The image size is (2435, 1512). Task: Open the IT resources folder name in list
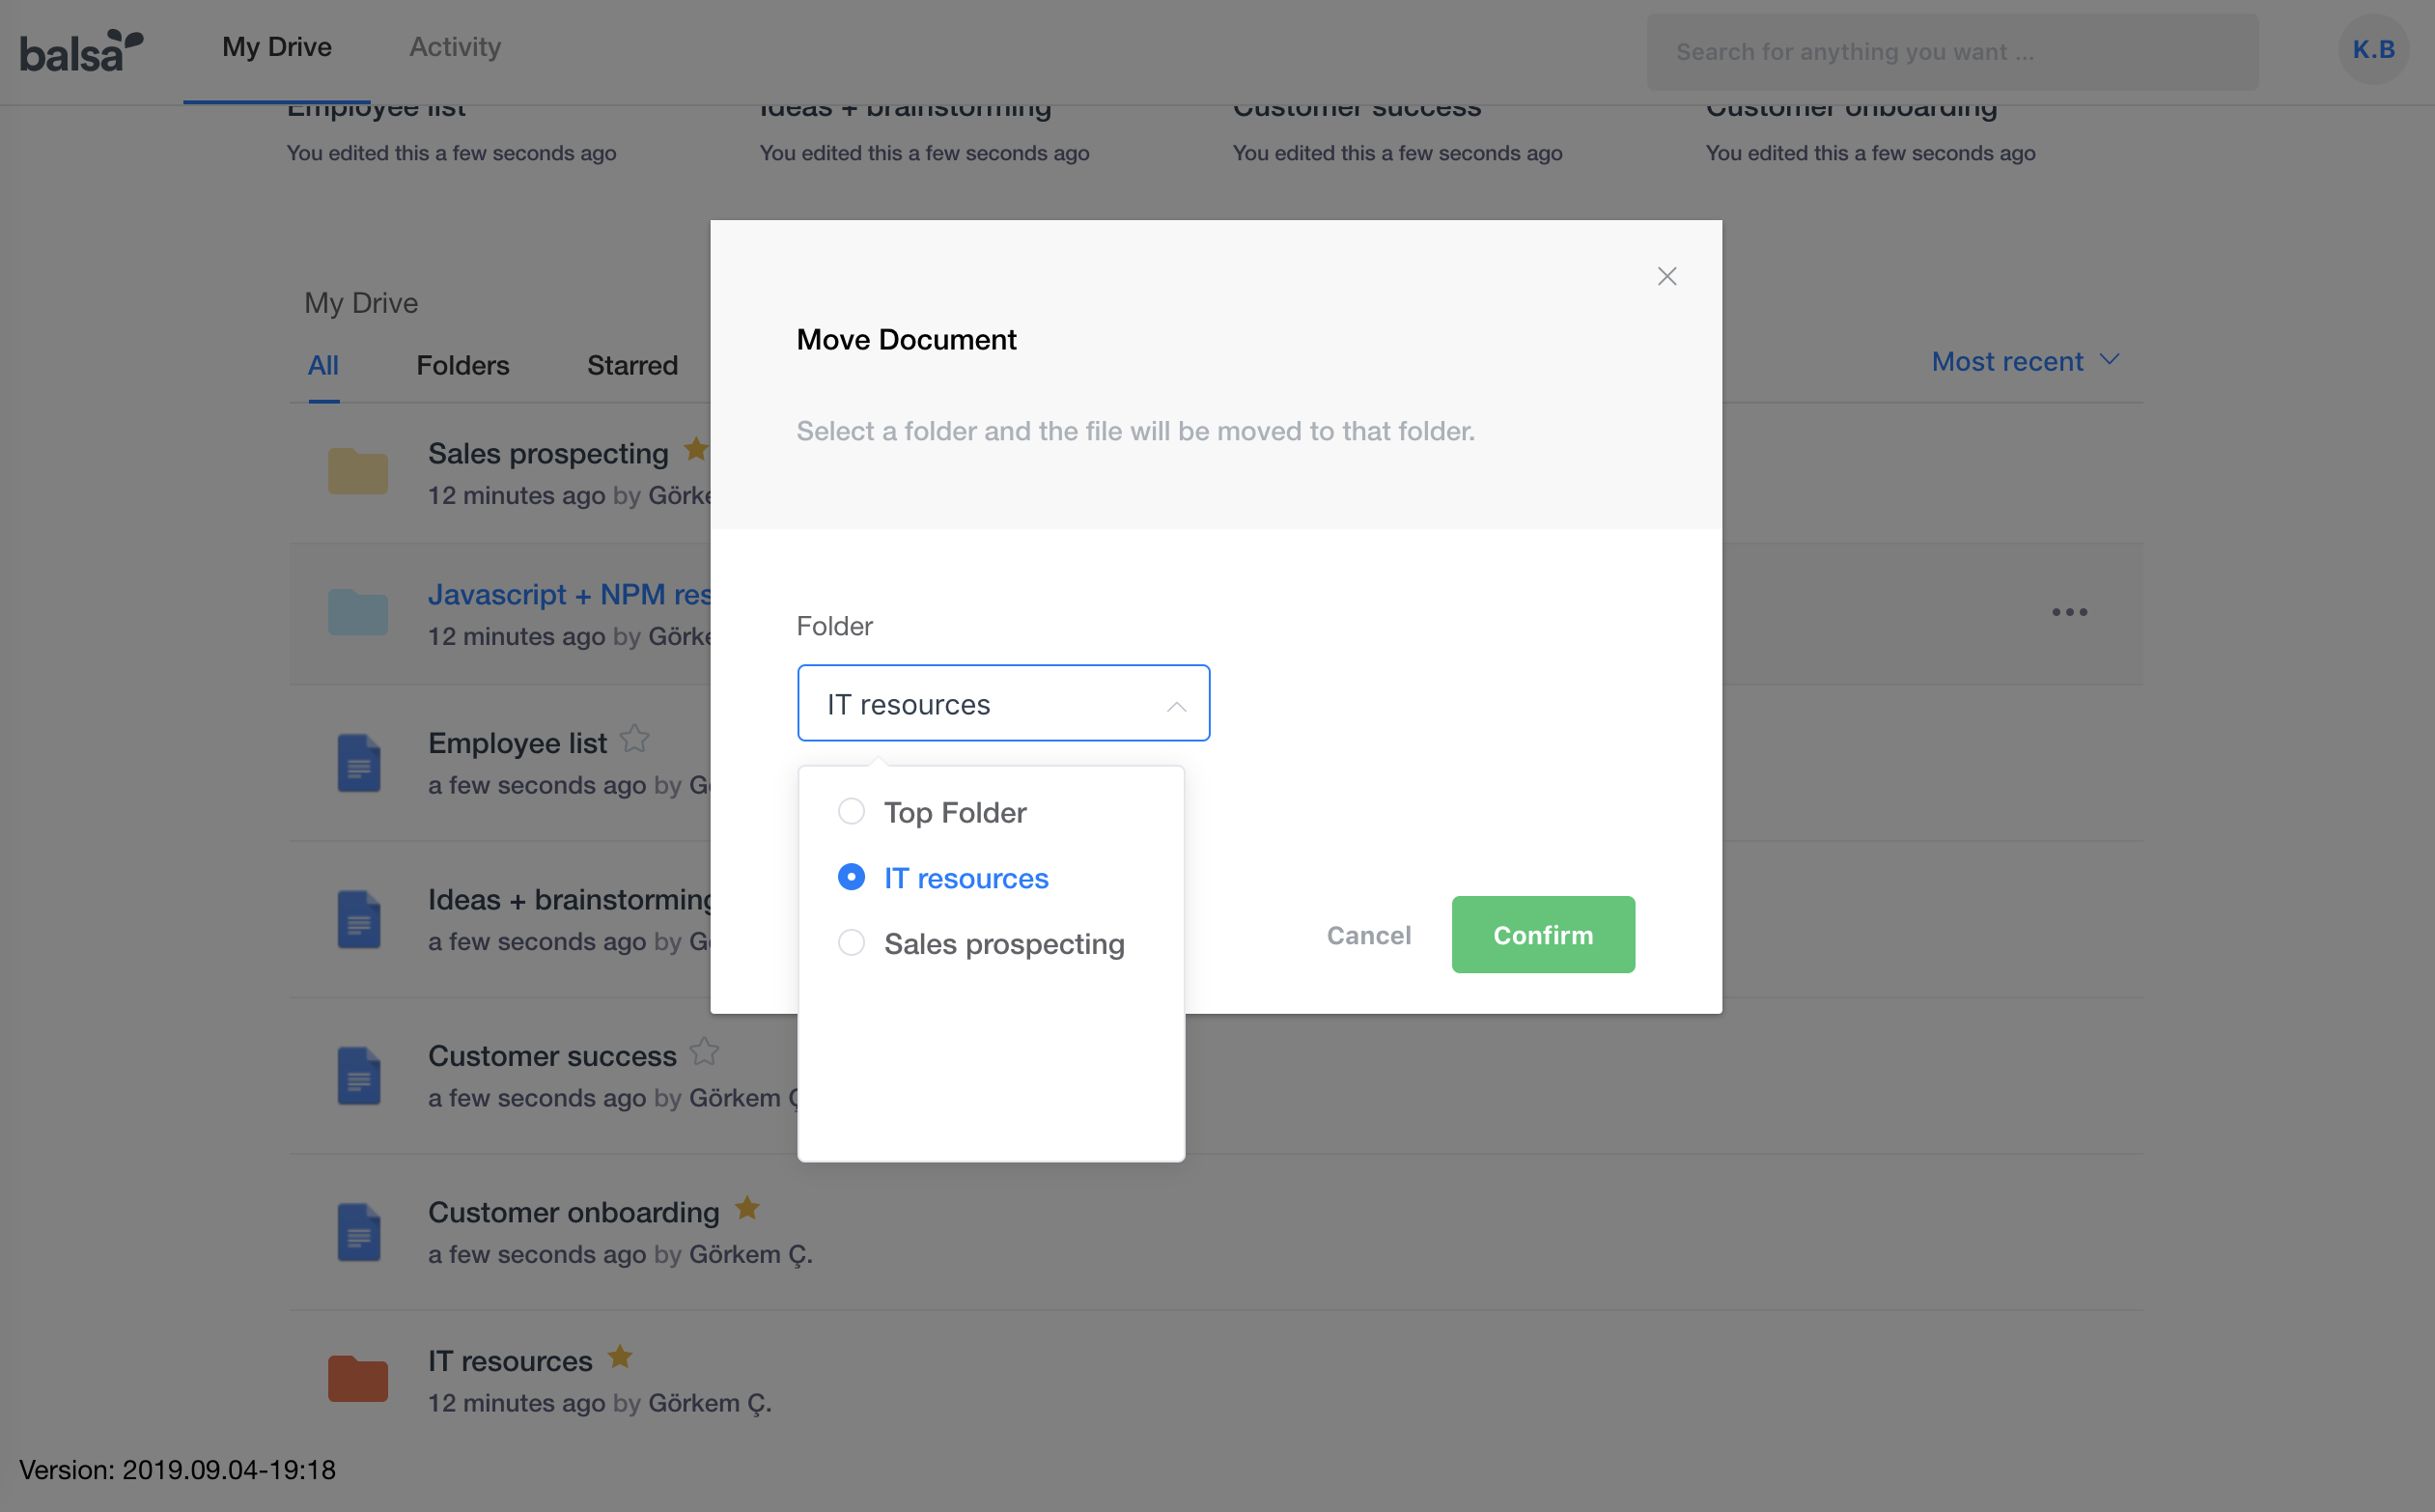[x=510, y=1361]
